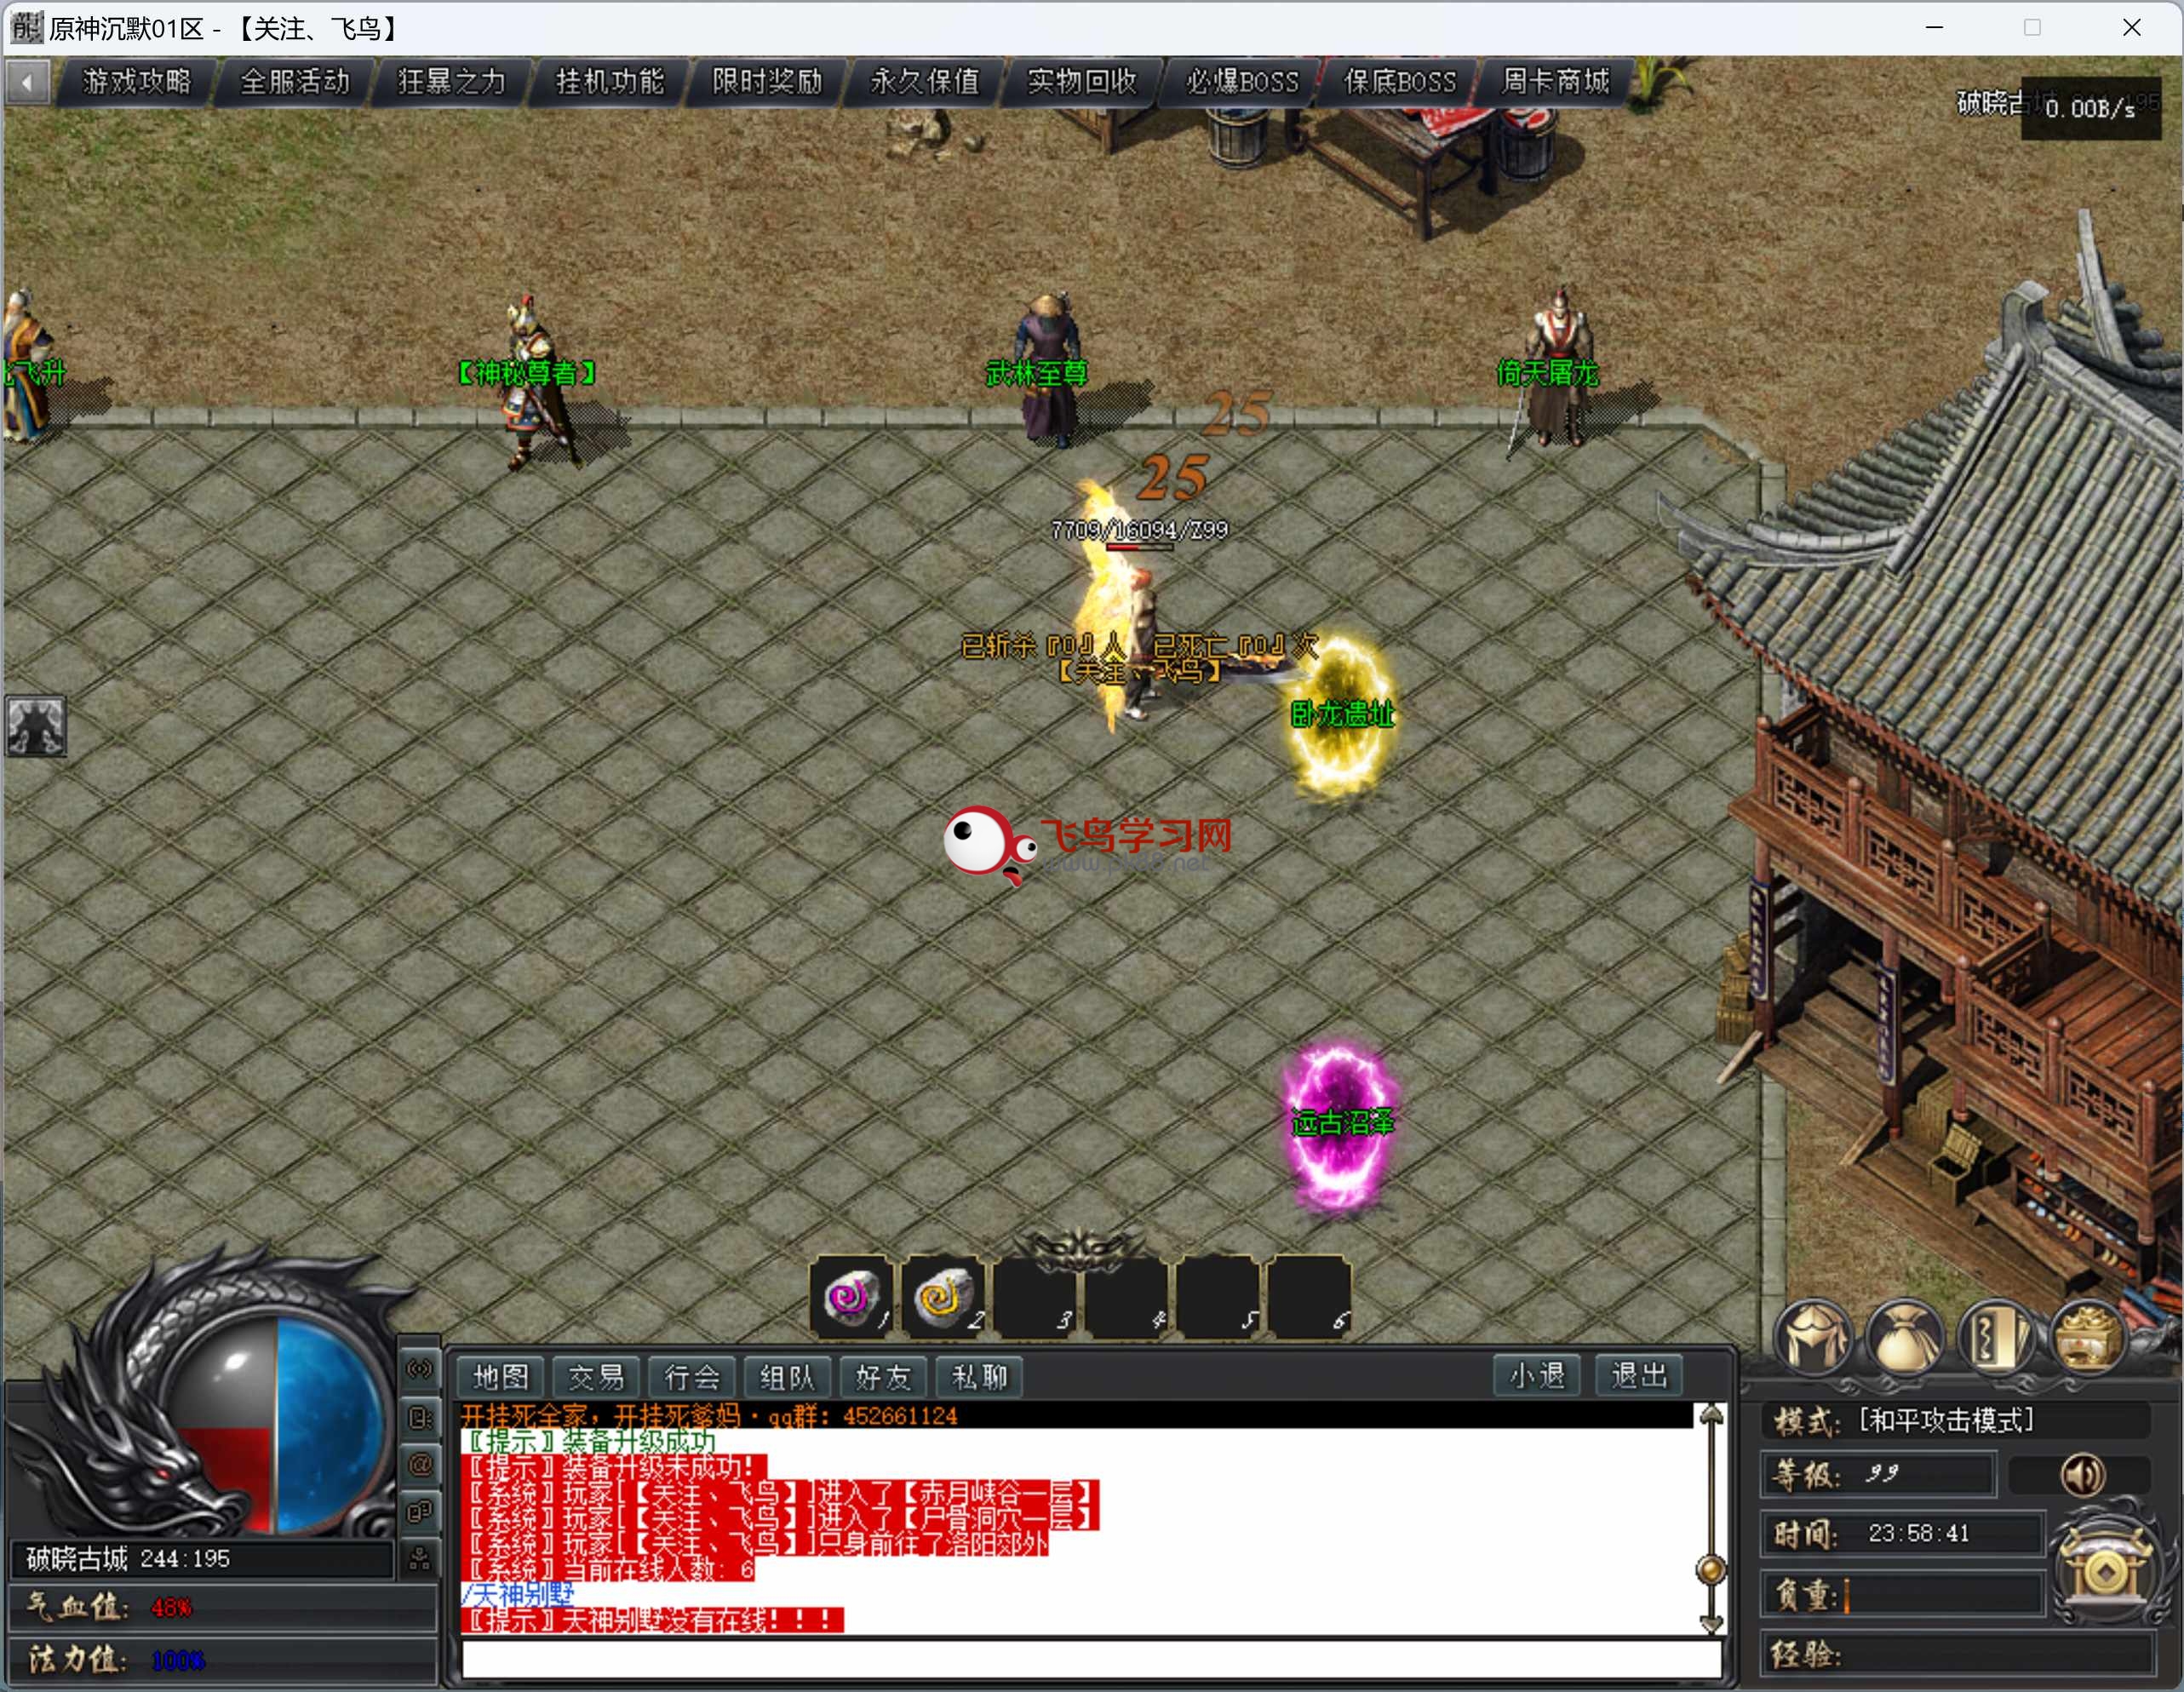2184x1692 pixels.
Task: Use the purple scroll in slot 1
Action: [x=851, y=1297]
